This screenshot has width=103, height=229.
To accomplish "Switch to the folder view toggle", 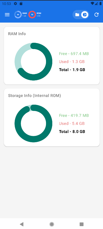I will coord(77,15).
